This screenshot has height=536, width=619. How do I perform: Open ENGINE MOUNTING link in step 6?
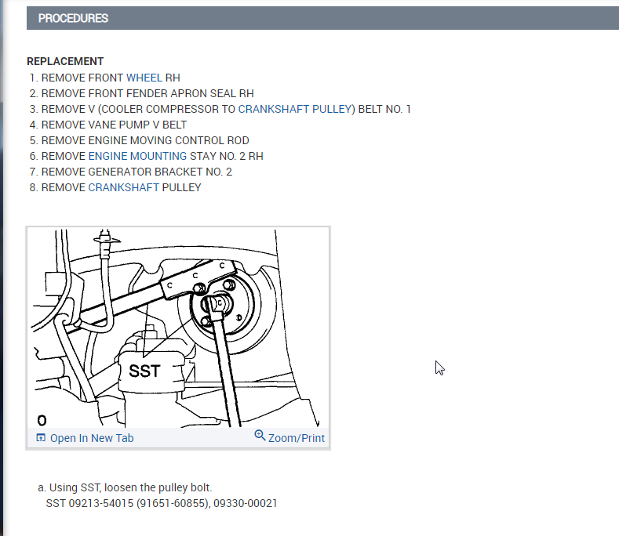click(x=137, y=156)
